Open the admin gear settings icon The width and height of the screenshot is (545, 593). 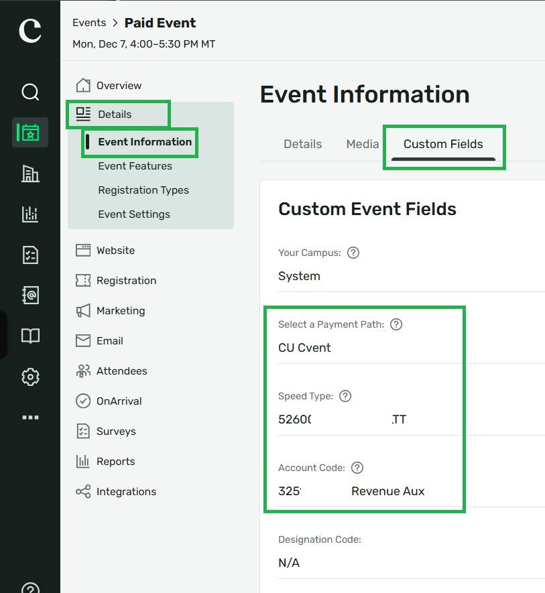30,377
